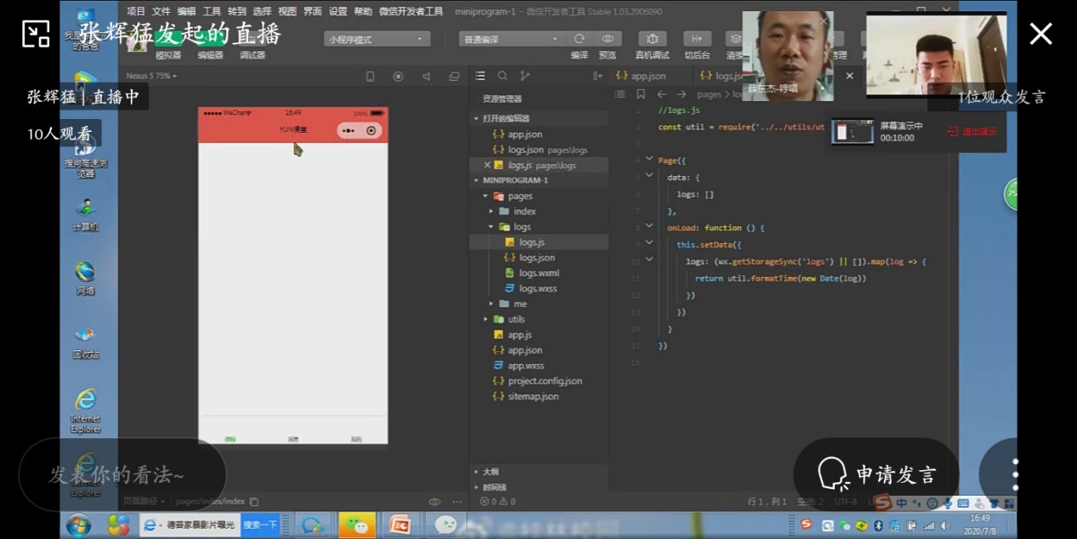This screenshot has height=539, width=1077.
Task: Open logs.wxss in the file tree
Action: 539,288
